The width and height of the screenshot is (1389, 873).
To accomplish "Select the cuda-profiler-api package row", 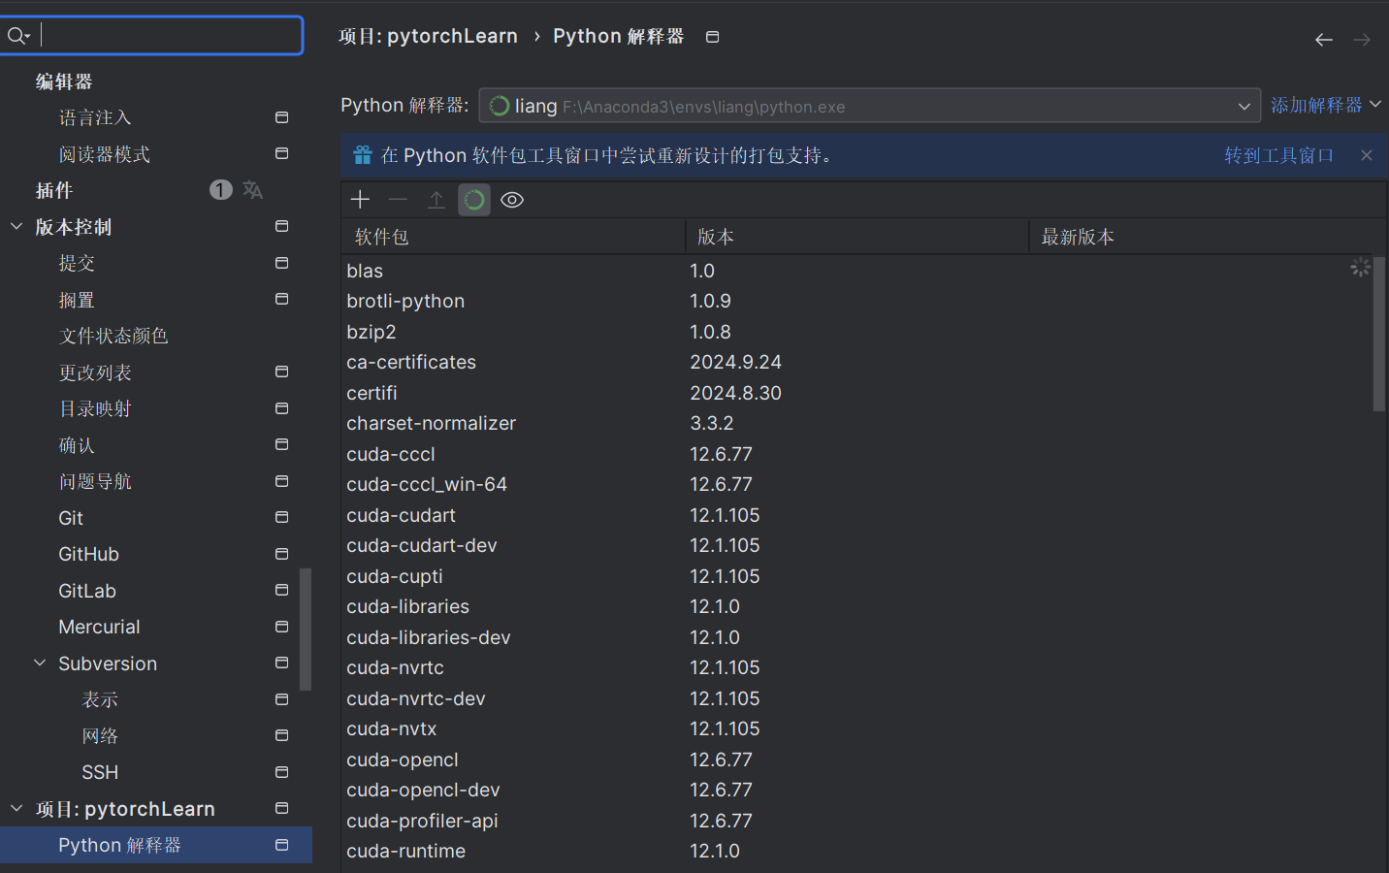I will pos(858,821).
